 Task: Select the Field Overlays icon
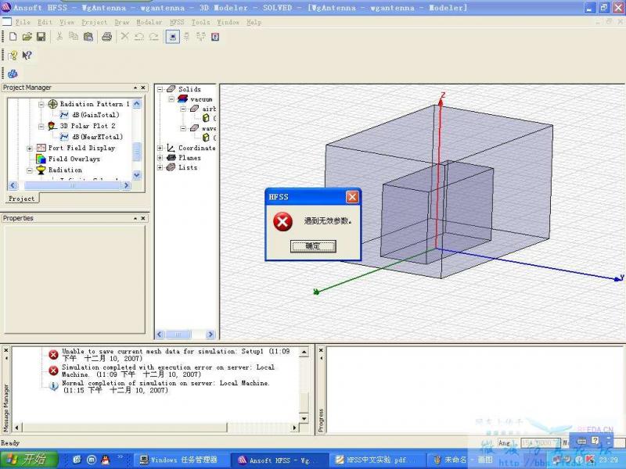41,159
